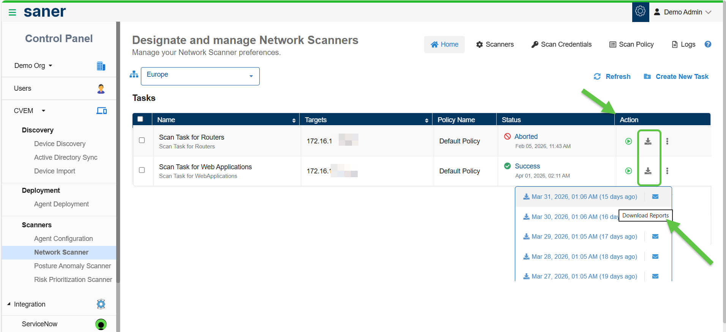This screenshot has width=726, height=332.
Task: Click the Demo Org building icon
Action: coord(101,66)
